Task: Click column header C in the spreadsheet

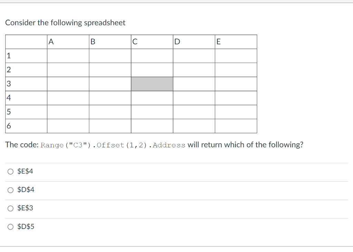Action: pyautogui.click(x=152, y=42)
